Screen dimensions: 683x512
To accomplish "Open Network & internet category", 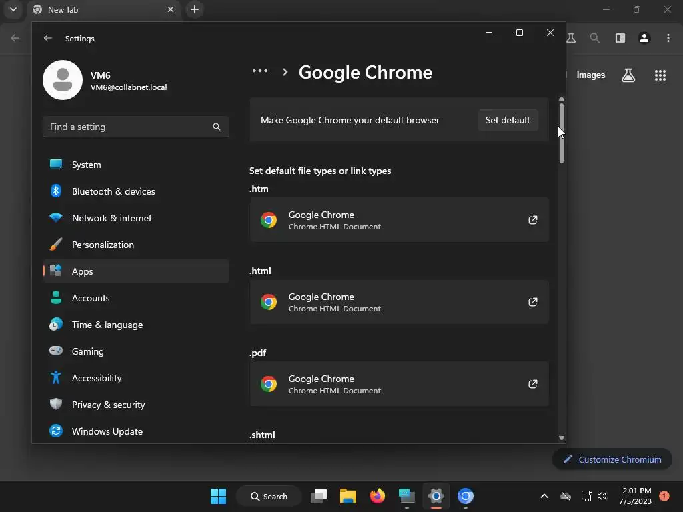I will [x=136, y=218].
